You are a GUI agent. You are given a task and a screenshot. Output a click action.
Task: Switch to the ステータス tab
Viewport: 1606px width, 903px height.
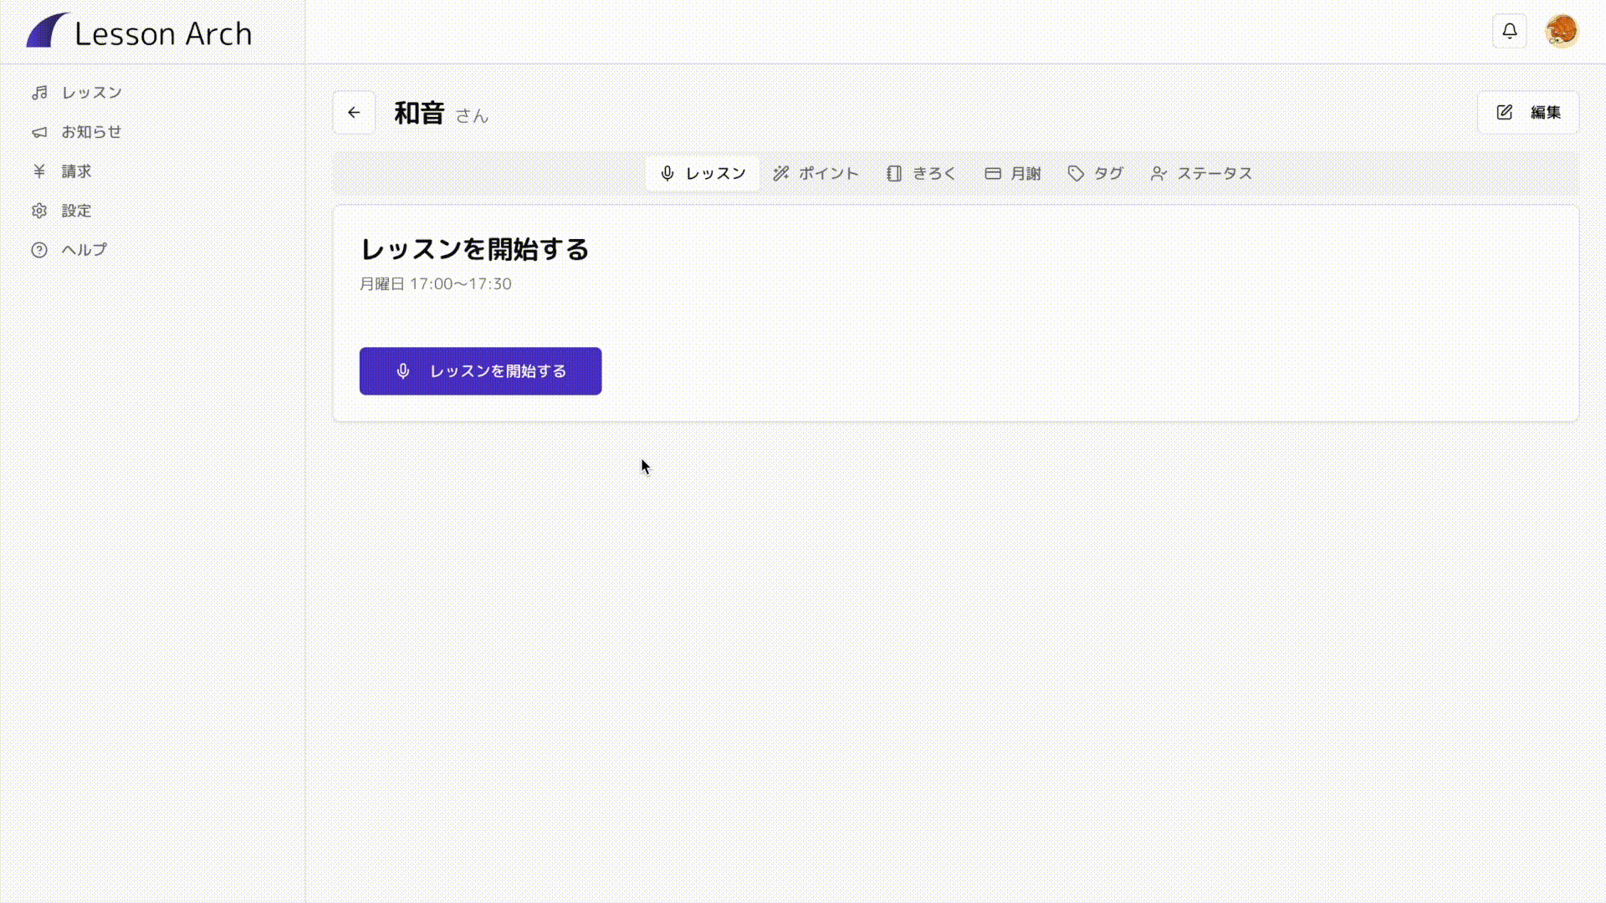[x=1201, y=174]
